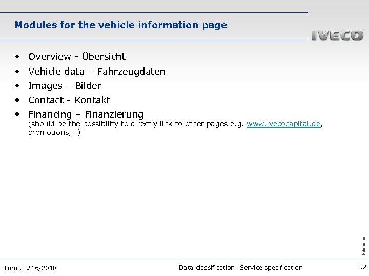Click the 'promotions,...)' note line
Screen dimensions: 369x276
pos(54,132)
